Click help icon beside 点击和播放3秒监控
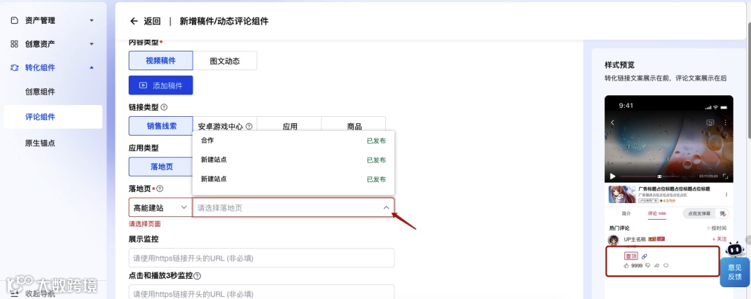 (197, 276)
